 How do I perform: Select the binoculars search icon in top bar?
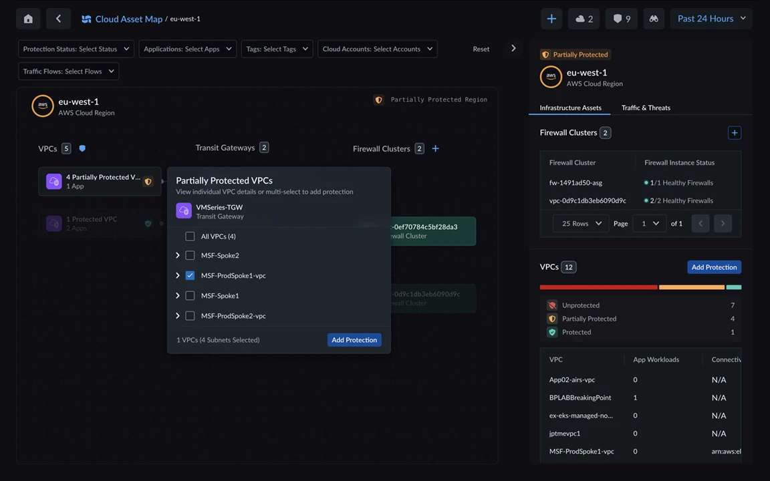pos(653,18)
